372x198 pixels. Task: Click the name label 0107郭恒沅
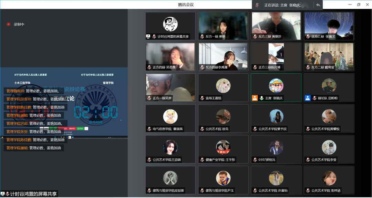[267, 160]
